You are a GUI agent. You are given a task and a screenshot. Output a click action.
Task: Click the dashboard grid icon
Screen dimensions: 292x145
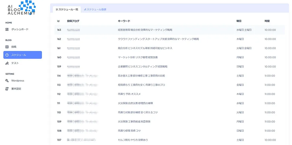point(7,29)
